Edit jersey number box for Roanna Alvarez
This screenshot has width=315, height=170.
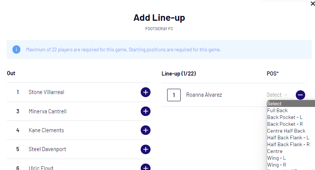pyautogui.click(x=174, y=95)
